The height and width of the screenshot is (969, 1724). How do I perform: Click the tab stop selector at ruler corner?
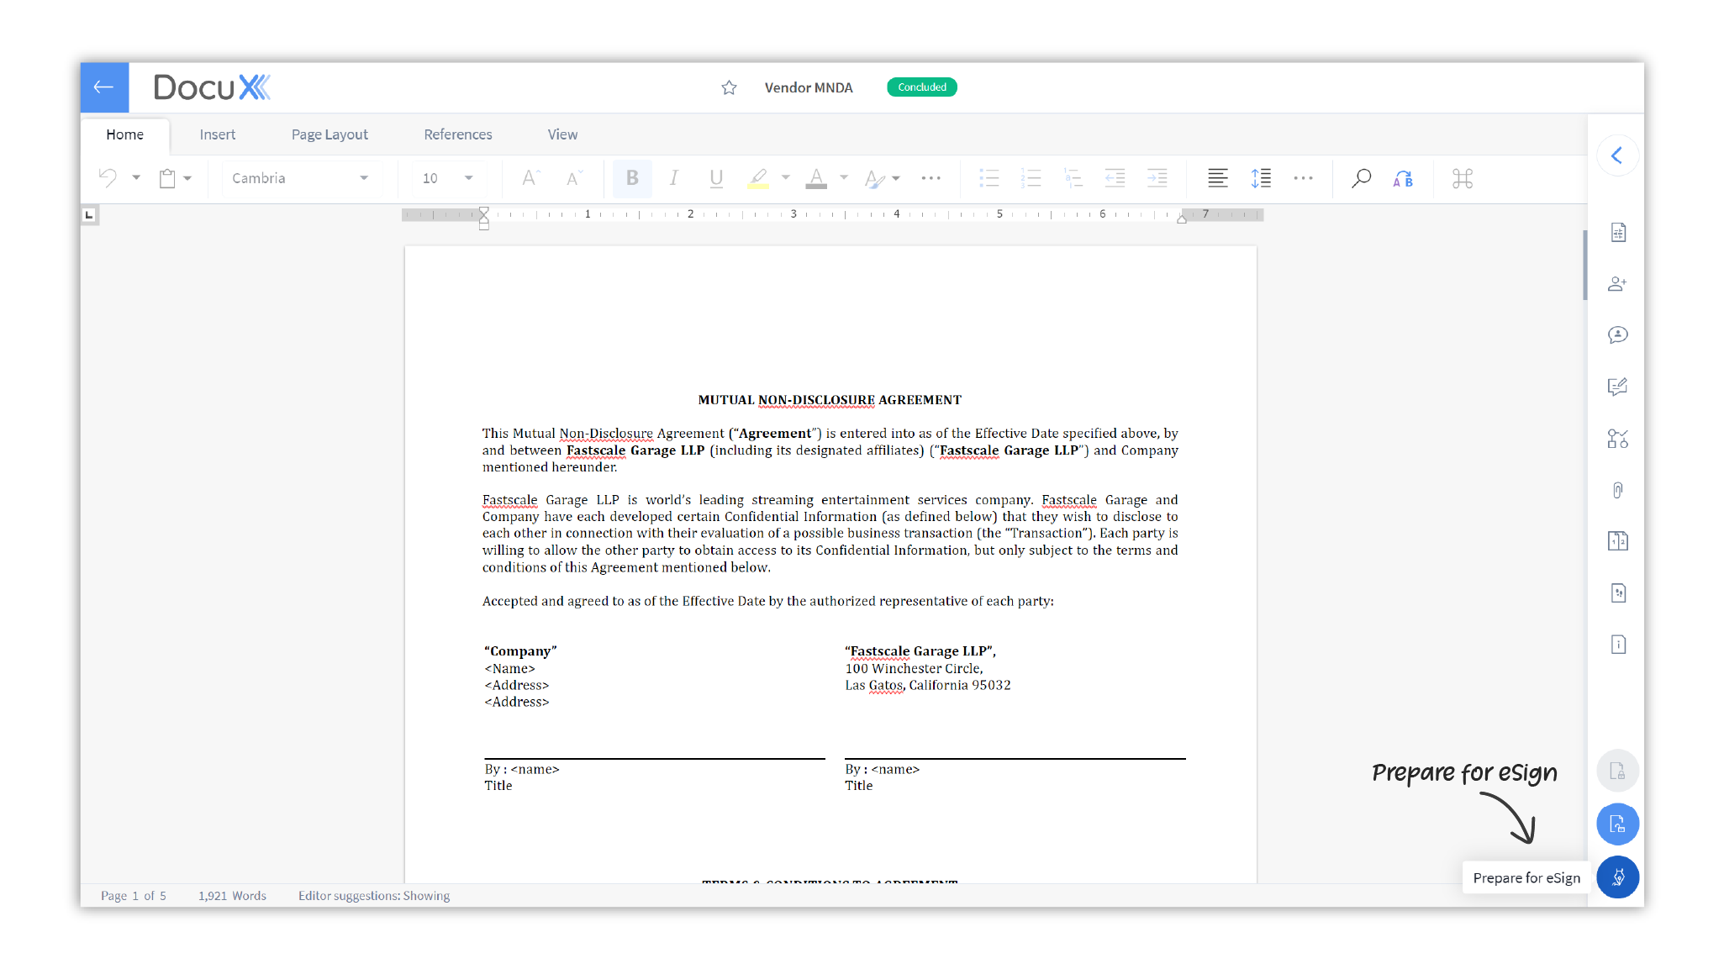(89, 215)
